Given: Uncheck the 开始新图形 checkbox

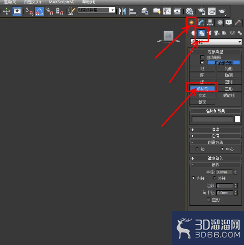Looking at the screenshot, I should point(202,62).
